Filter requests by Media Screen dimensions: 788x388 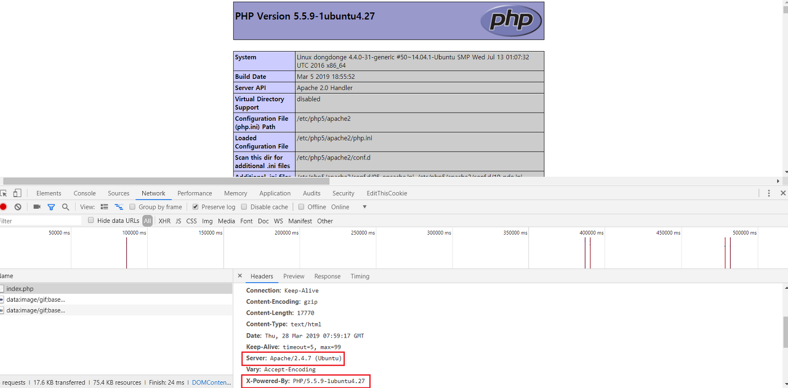227,221
